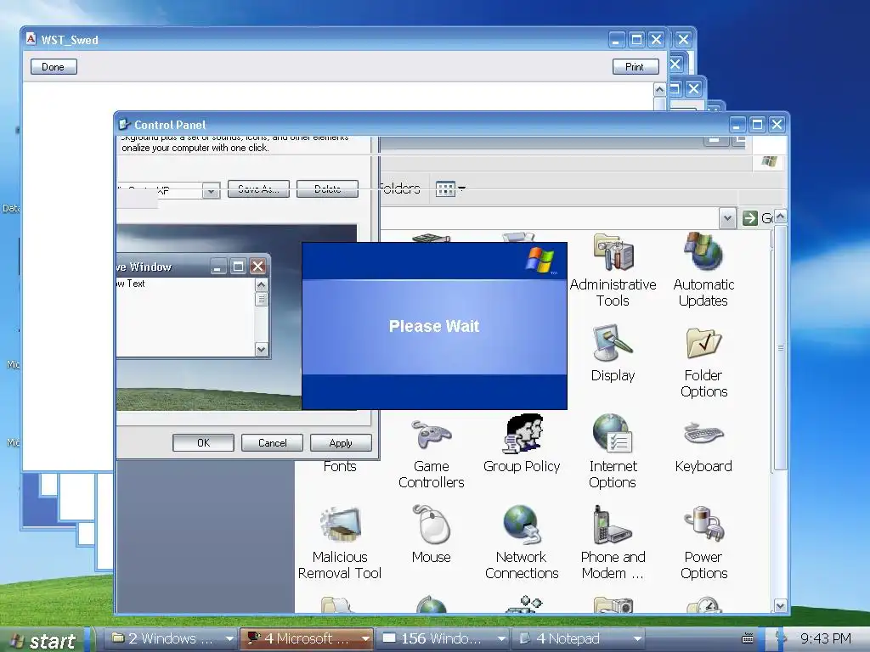Image resolution: width=870 pixels, height=652 pixels.
Task: Click Print in WST_Swed window
Action: click(636, 66)
